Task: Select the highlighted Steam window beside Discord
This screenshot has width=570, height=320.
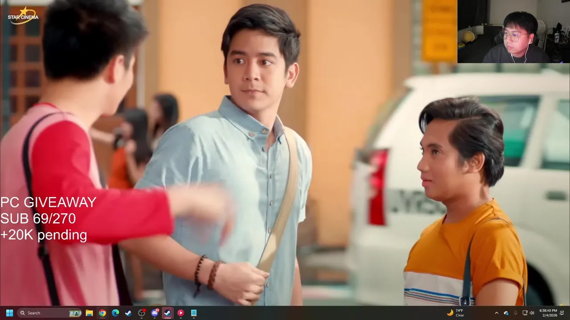Action: (167, 313)
